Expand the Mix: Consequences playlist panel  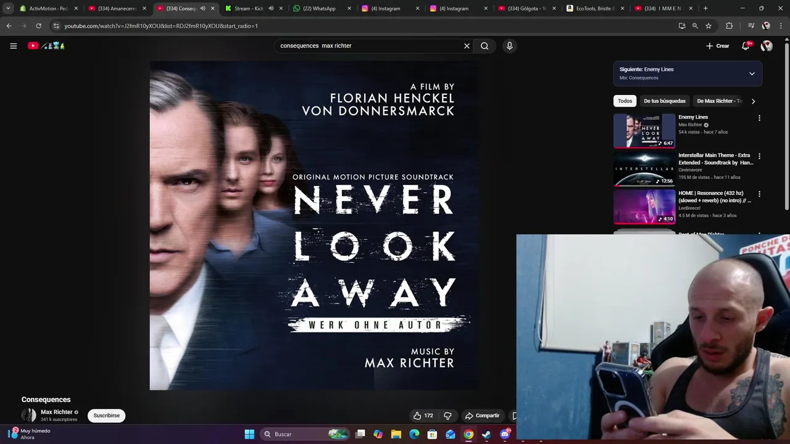(x=752, y=73)
